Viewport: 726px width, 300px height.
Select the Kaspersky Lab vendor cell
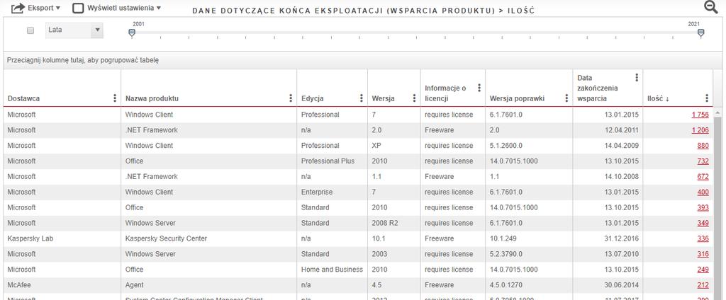pos(62,238)
